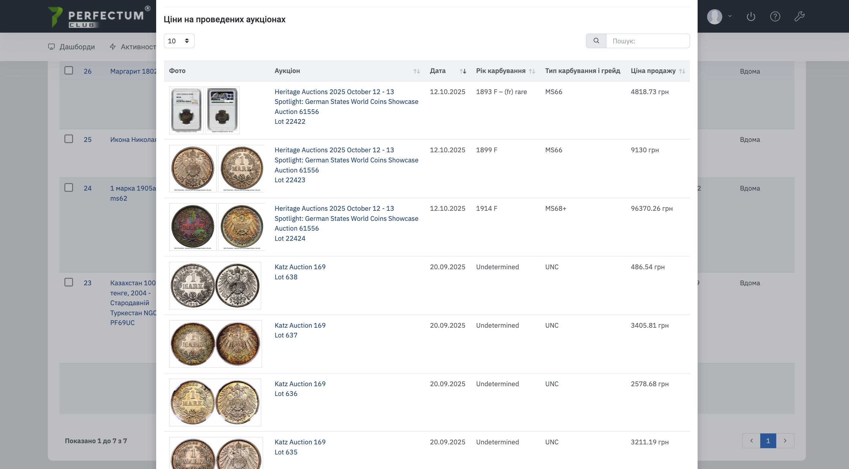849x469 pixels.
Task: Click the wrench settings icon
Action: 799,17
